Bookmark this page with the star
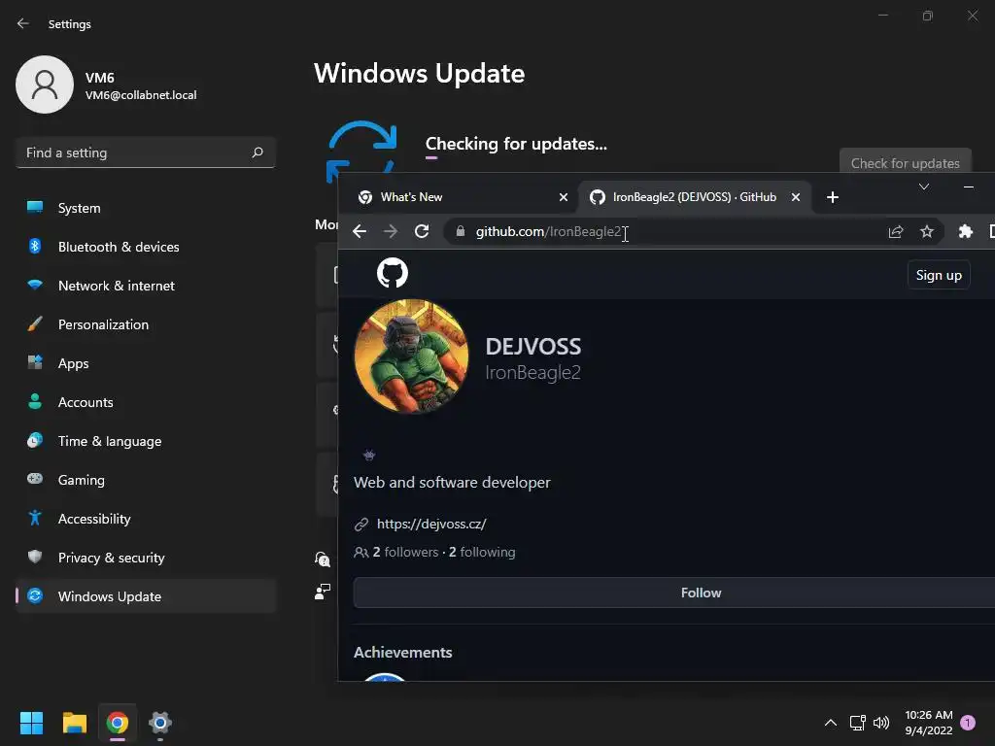 coord(926,231)
